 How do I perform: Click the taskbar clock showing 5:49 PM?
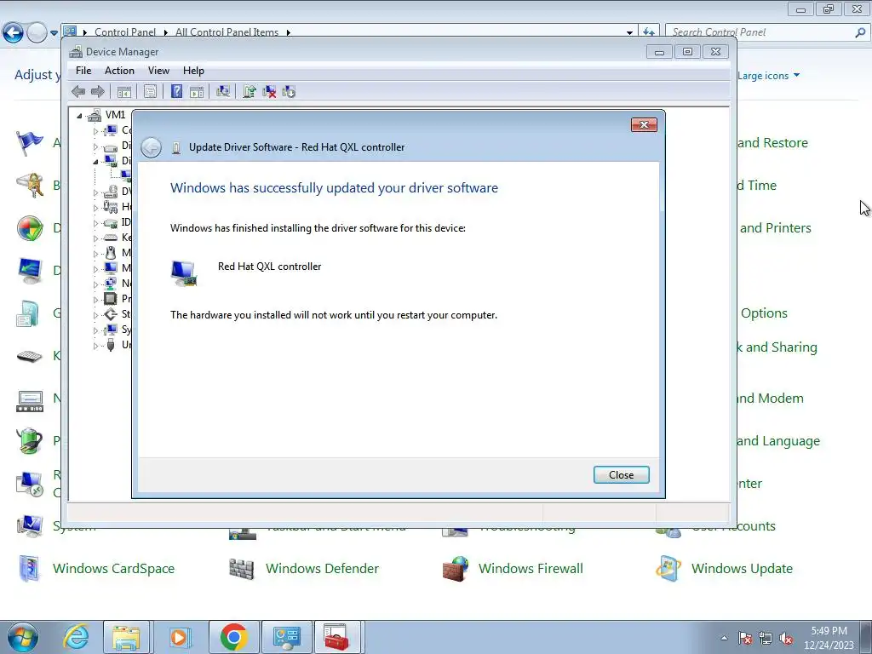(x=829, y=638)
